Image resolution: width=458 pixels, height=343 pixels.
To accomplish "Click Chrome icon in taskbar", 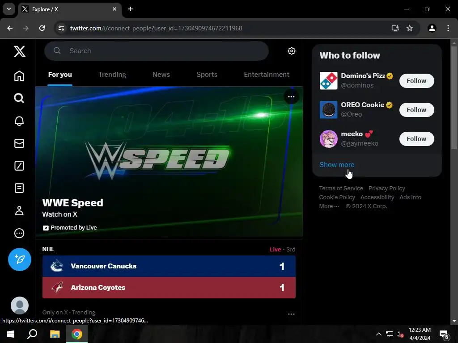I will pos(77,334).
